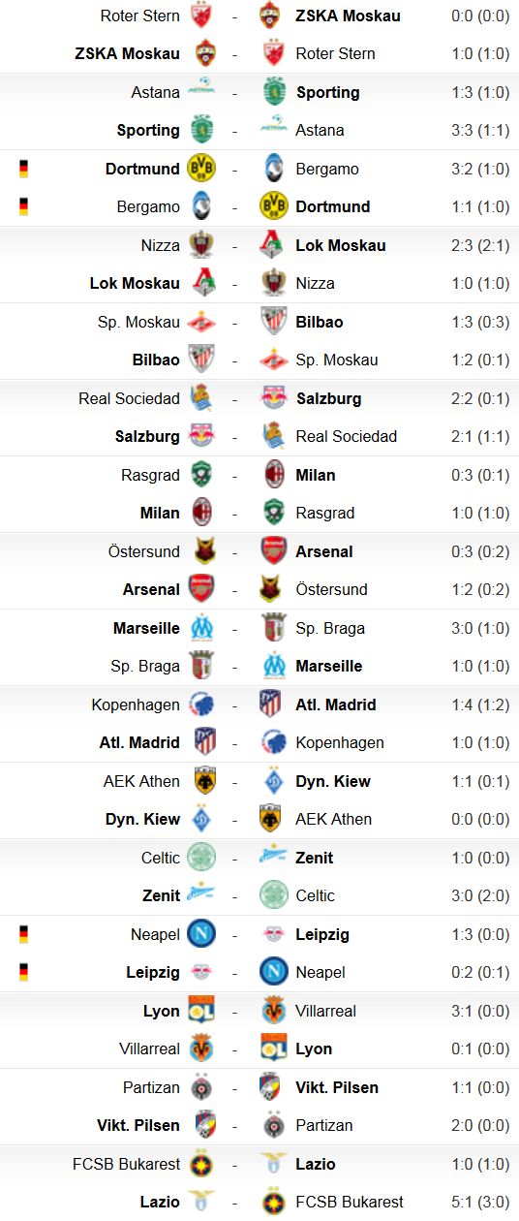Open the Lok Moskau link in the Nizza row

[x=340, y=245]
